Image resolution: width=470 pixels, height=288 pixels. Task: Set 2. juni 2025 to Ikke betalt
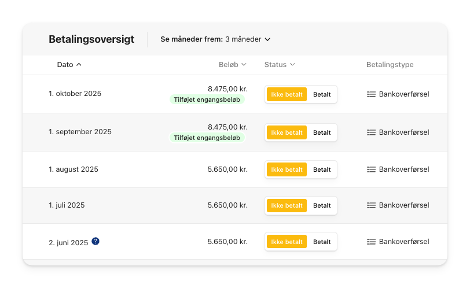tap(287, 242)
